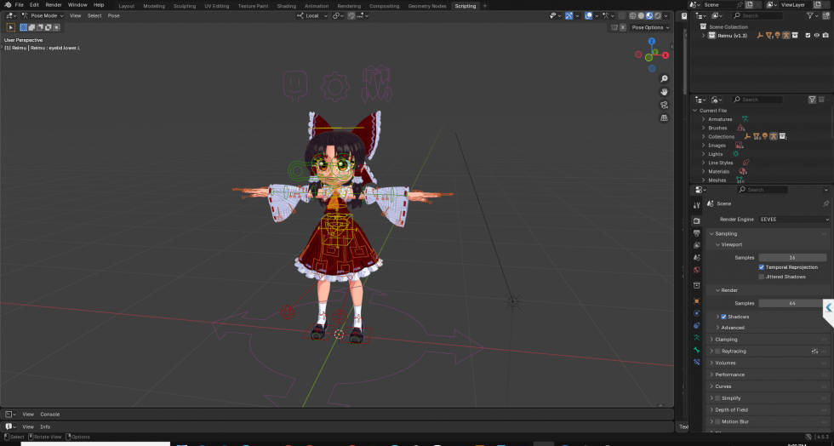Disable Temporal Reprojection checkbox
Screen dimensions: 834x446
(762, 267)
